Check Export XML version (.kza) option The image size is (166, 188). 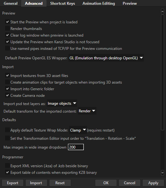coord(7,166)
